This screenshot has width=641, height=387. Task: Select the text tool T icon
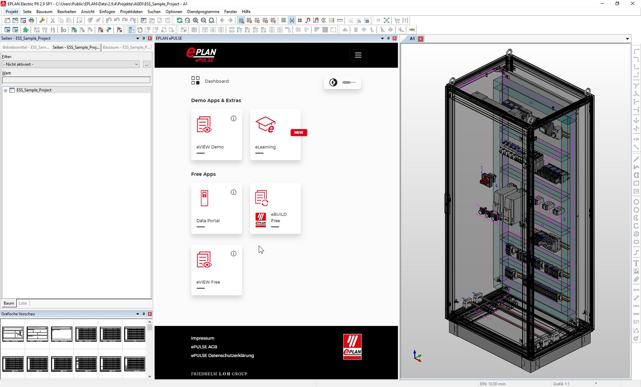[636, 263]
